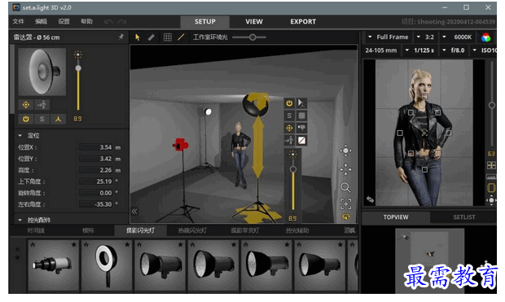The width and height of the screenshot is (505, 302).
Task: Toggle light power button in left panel
Action: (x=26, y=119)
